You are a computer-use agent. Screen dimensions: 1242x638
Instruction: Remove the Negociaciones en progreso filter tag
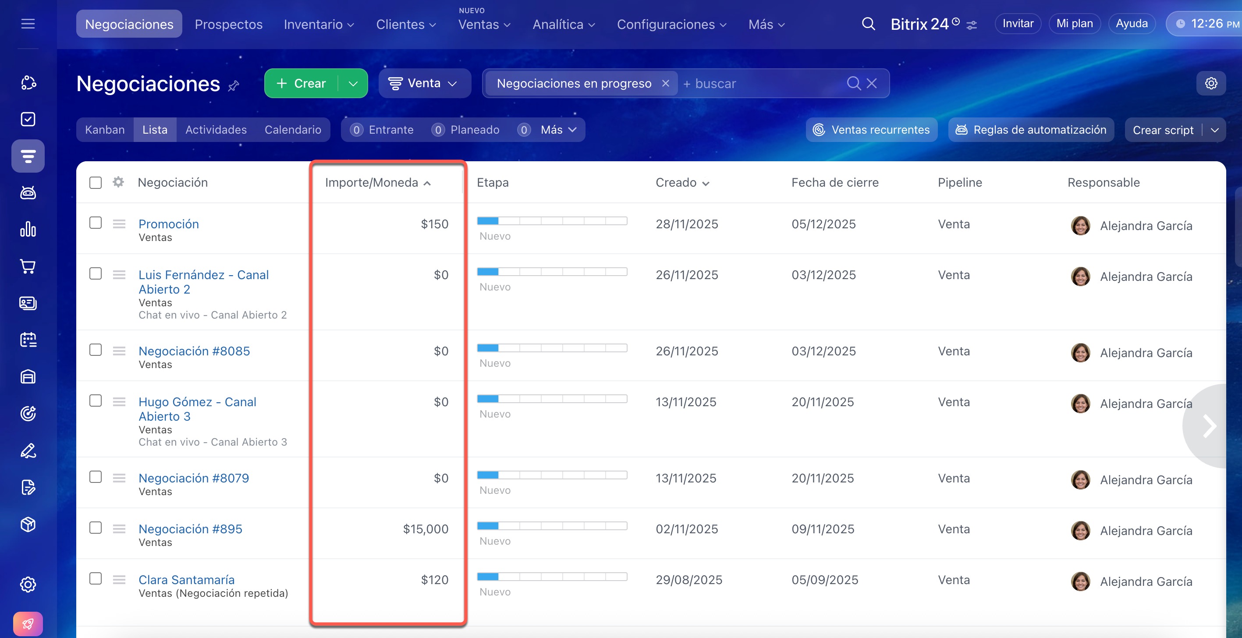click(x=665, y=83)
